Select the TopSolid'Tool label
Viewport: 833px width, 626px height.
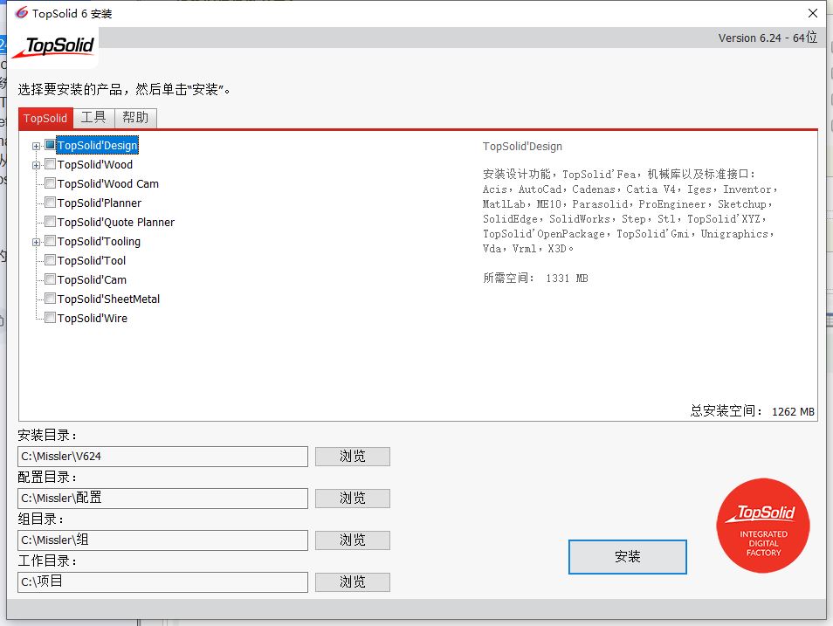click(x=92, y=260)
